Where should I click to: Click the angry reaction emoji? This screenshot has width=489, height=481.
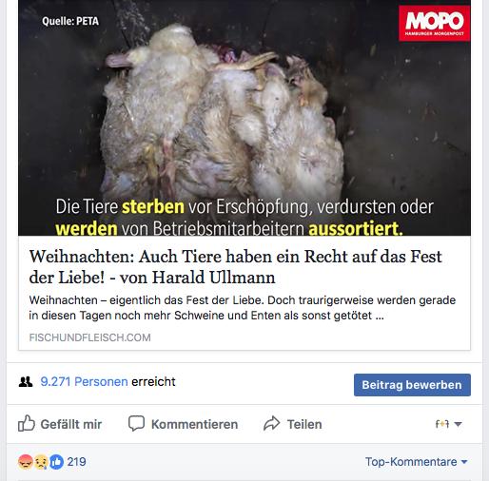tap(26, 462)
